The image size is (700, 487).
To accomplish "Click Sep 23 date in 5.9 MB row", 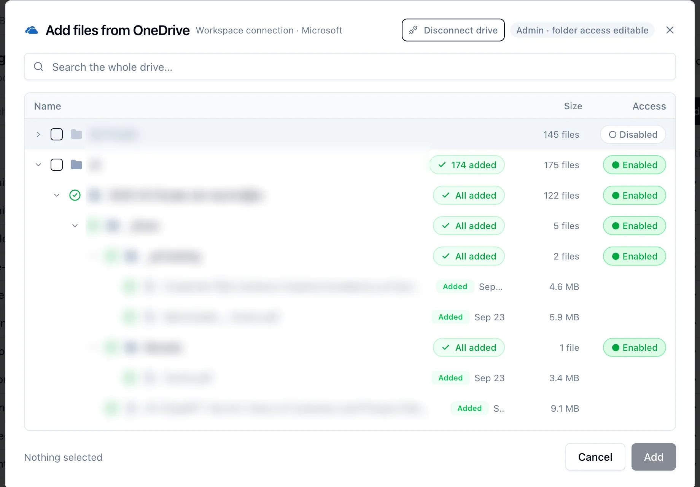I will click(x=489, y=317).
